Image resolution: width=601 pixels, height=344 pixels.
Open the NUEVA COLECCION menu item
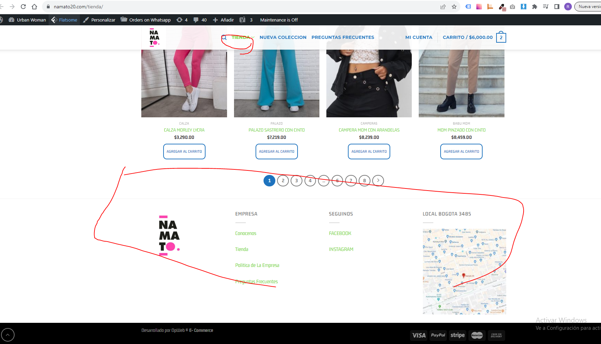pos(283,37)
